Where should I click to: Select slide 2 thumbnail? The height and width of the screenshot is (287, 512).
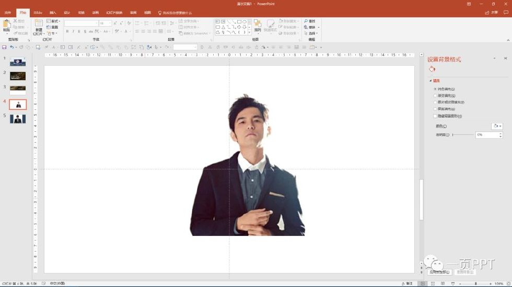(x=18, y=76)
